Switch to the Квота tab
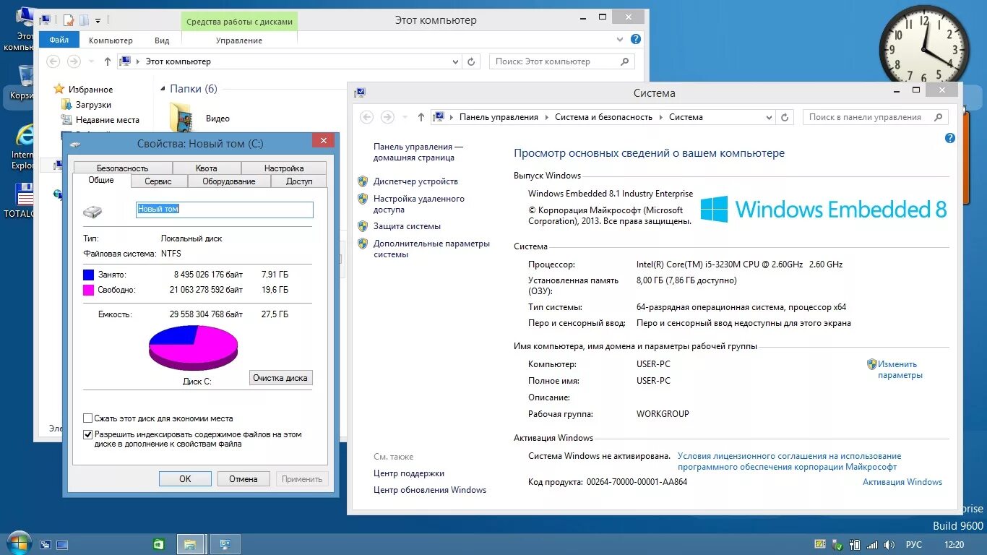 (x=206, y=168)
